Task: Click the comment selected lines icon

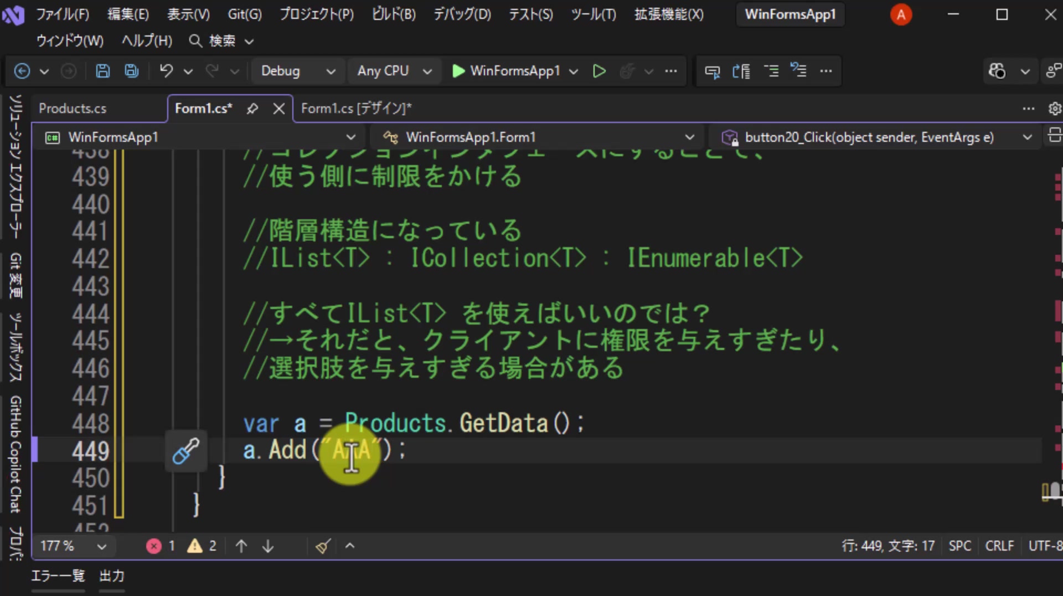Action: click(771, 71)
